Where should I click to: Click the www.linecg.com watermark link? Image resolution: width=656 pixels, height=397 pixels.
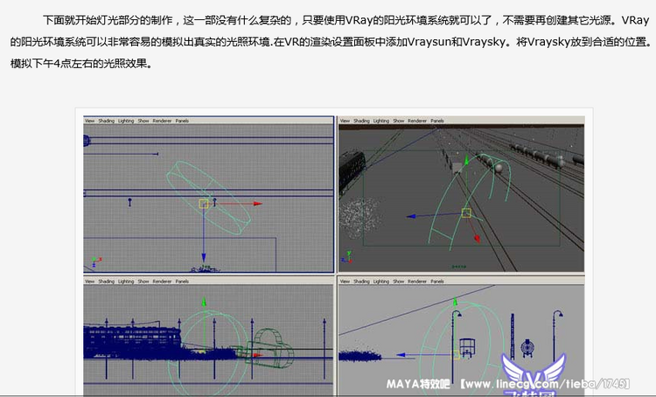point(525,384)
